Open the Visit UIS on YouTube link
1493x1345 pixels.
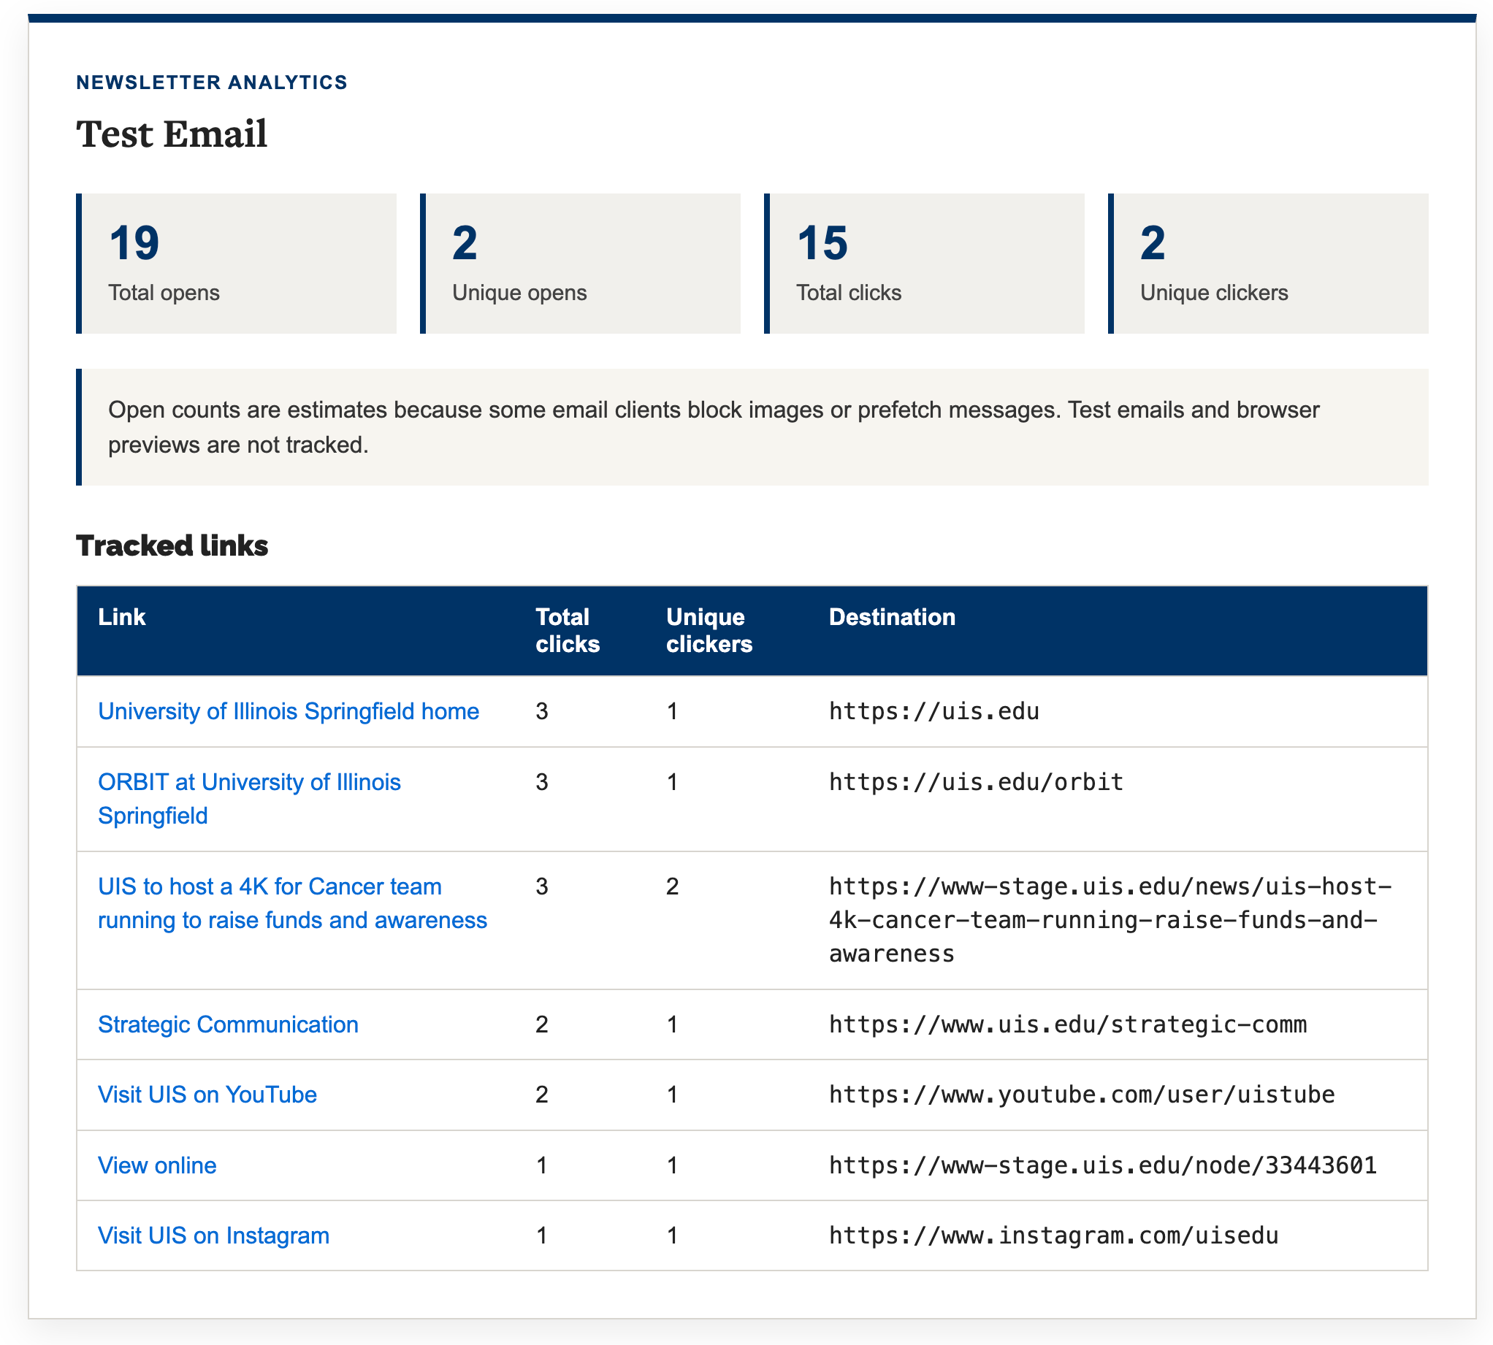pos(207,1095)
